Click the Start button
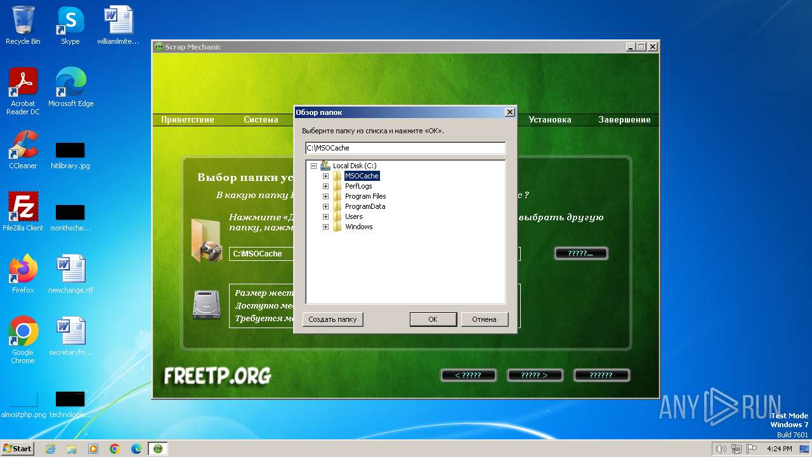Screen dimensions: 812x457 (18, 449)
